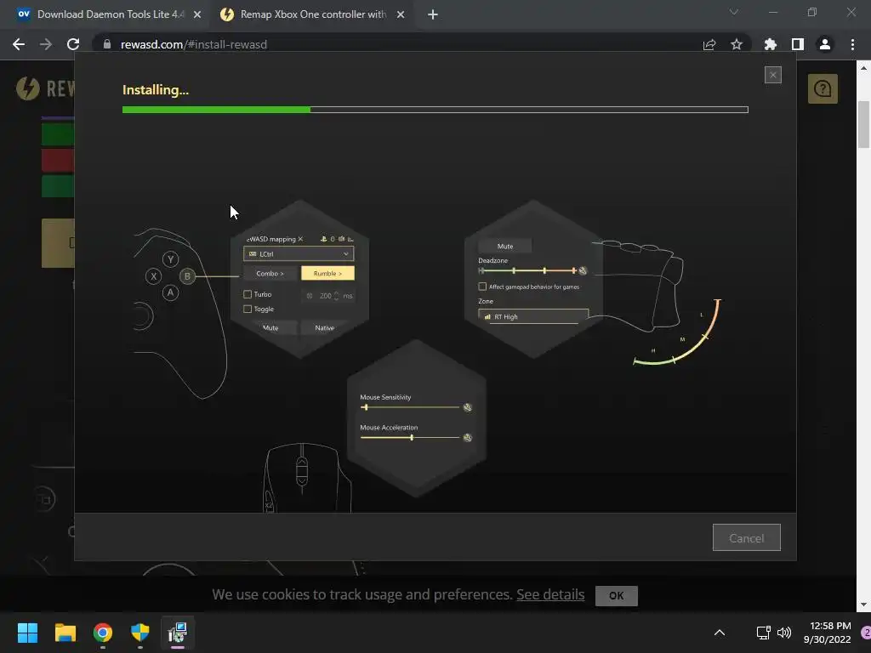This screenshot has height=653, width=871.
Task: Switch to Download Daemon Tools Lite tab
Action: (x=110, y=14)
